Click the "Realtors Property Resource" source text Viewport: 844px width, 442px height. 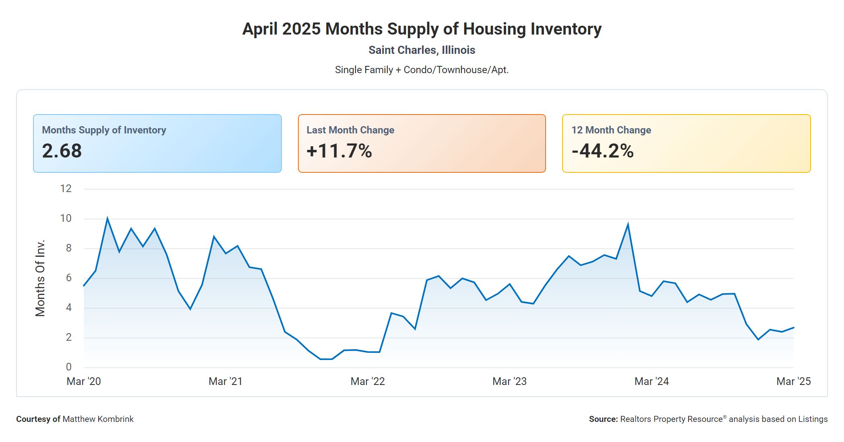pos(671,419)
